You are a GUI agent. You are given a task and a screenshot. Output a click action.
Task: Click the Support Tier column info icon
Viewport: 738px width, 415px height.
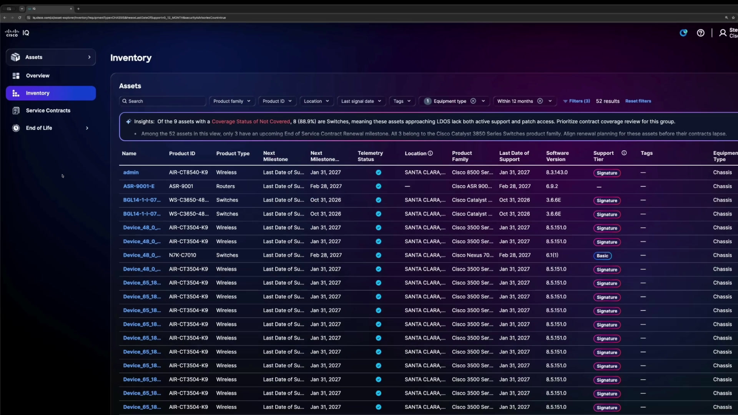tap(624, 153)
